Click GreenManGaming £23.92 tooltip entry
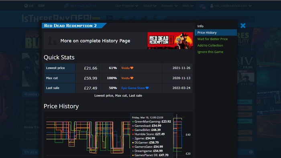The height and width of the screenshot is (158, 281). [152, 122]
